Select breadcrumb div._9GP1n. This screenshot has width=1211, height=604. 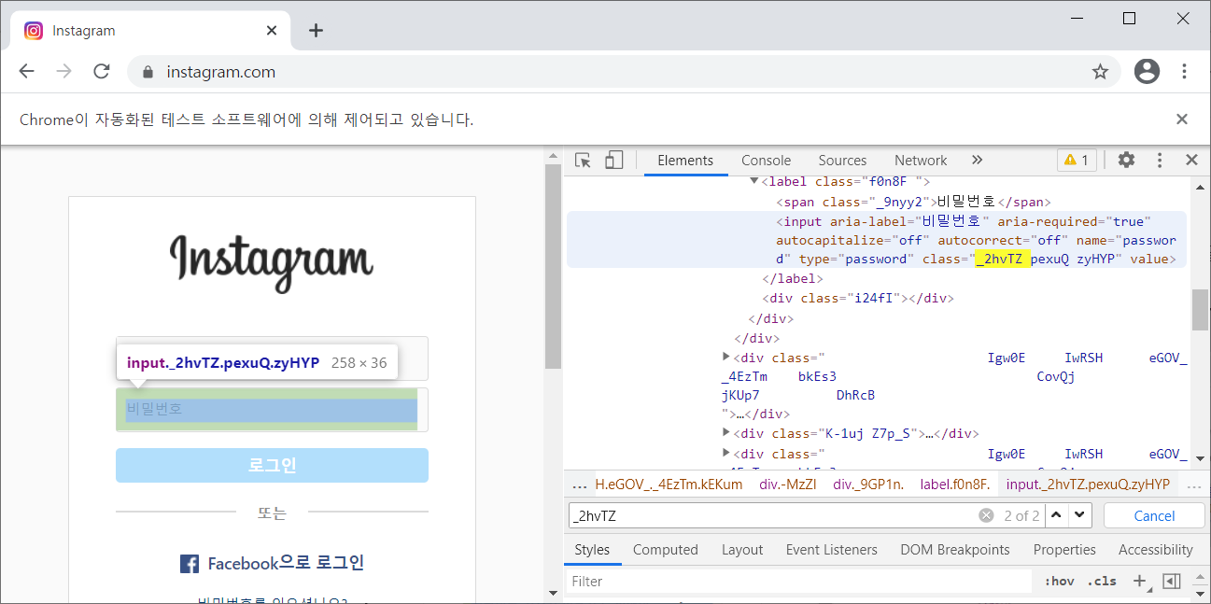[x=868, y=485]
